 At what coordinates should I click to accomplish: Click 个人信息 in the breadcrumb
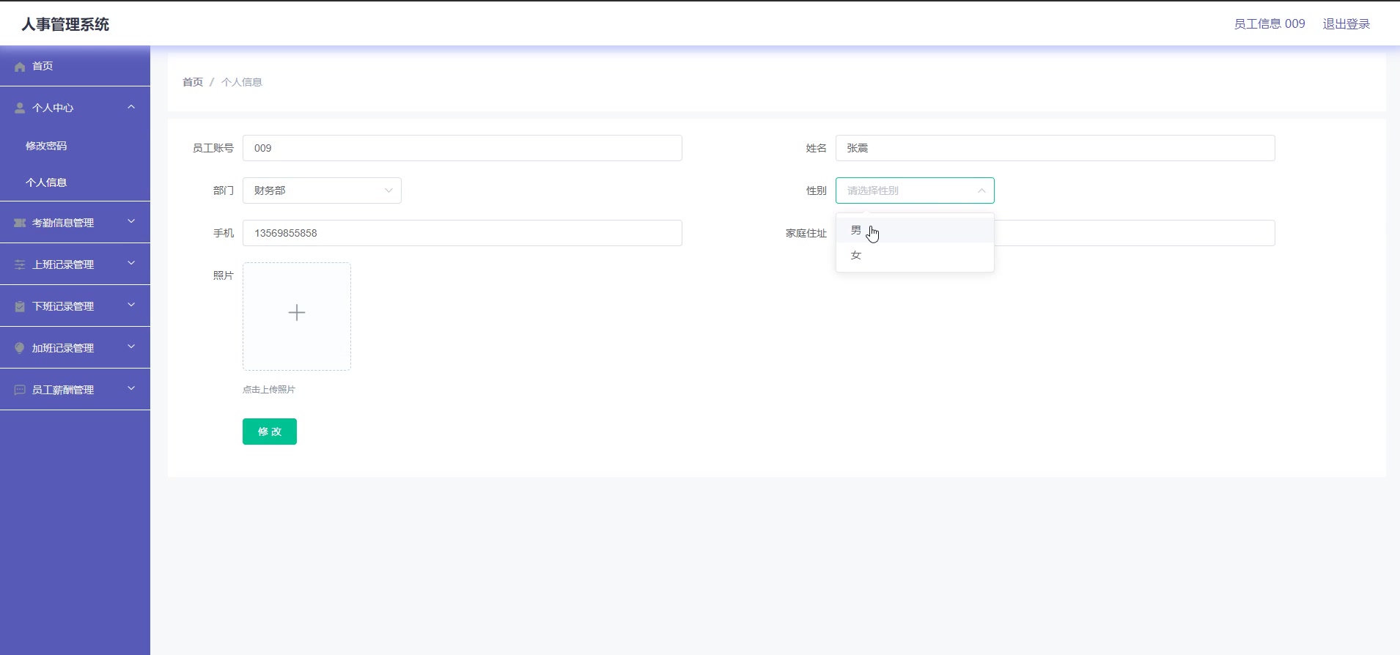[242, 82]
